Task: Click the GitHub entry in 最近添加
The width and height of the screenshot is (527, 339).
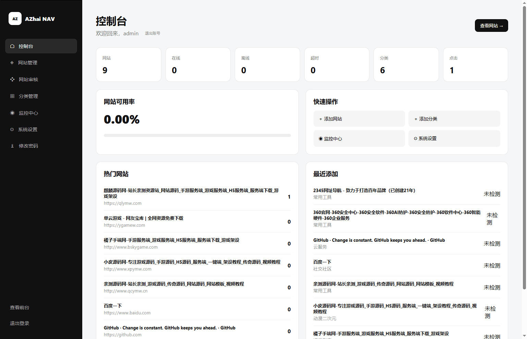Action: point(379,240)
